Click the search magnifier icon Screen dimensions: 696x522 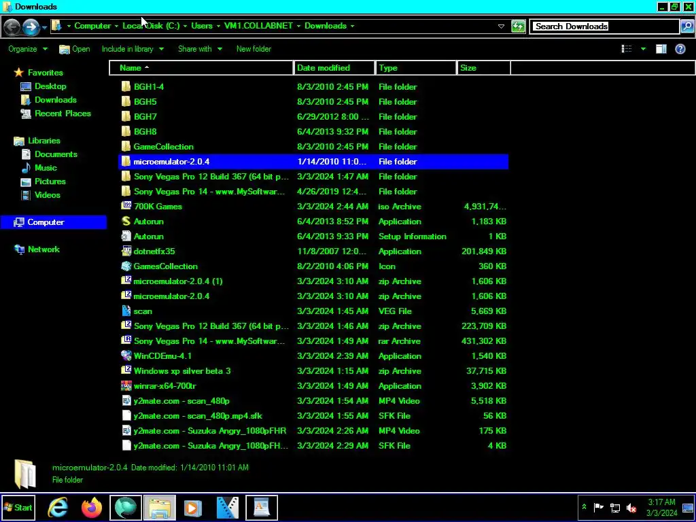686,27
